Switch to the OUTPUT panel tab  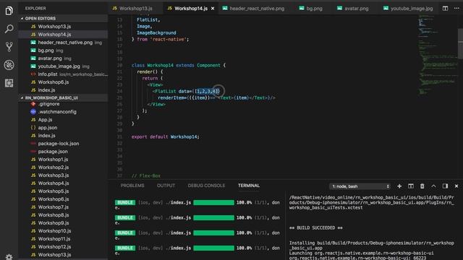(x=166, y=186)
